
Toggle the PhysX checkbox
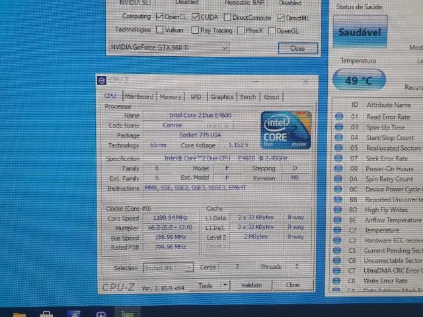click(241, 30)
